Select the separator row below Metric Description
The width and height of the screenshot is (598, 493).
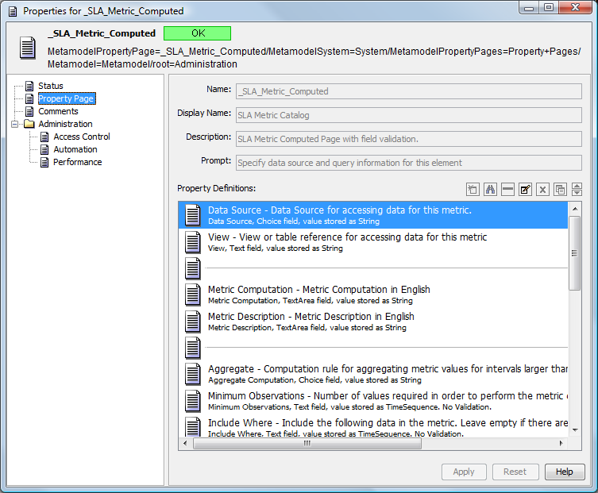coord(373,348)
